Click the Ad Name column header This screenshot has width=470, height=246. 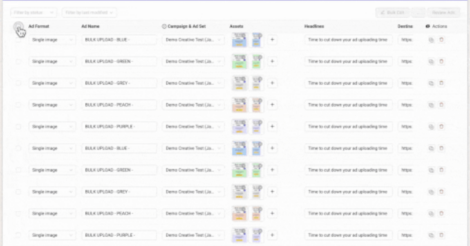pyautogui.click(x=90, y=27)
